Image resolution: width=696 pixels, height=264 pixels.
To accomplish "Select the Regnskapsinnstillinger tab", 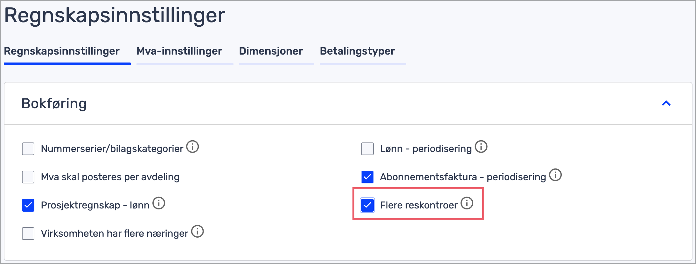I will pyautogui.click(x=62, y=51).
